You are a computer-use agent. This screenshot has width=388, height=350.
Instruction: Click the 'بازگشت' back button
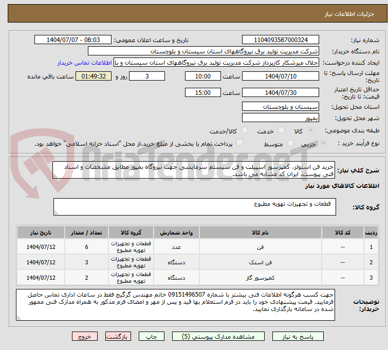pos(119,337)
